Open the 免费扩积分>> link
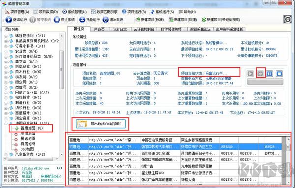The width and height of the screenshot is (295, 188). (x=51, y=176)
